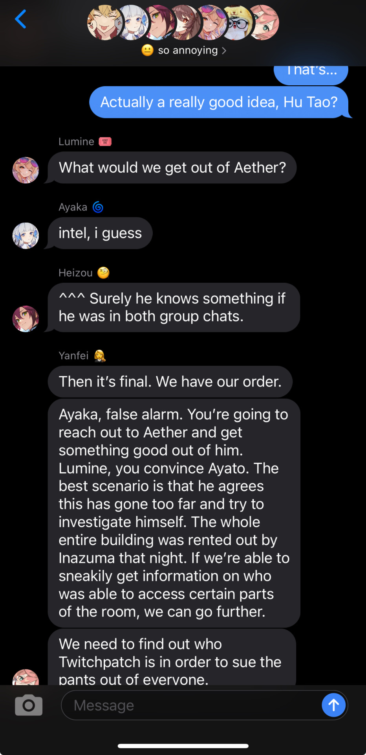The image size is (366, 755).
Task: Tap the 'intel, i guess' message bubble
Action: point(100,233)
